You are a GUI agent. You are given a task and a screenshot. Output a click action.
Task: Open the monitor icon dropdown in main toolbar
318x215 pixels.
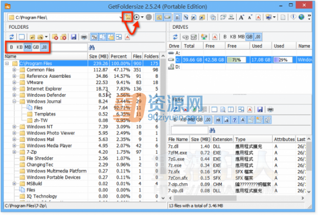coord(274,17)
